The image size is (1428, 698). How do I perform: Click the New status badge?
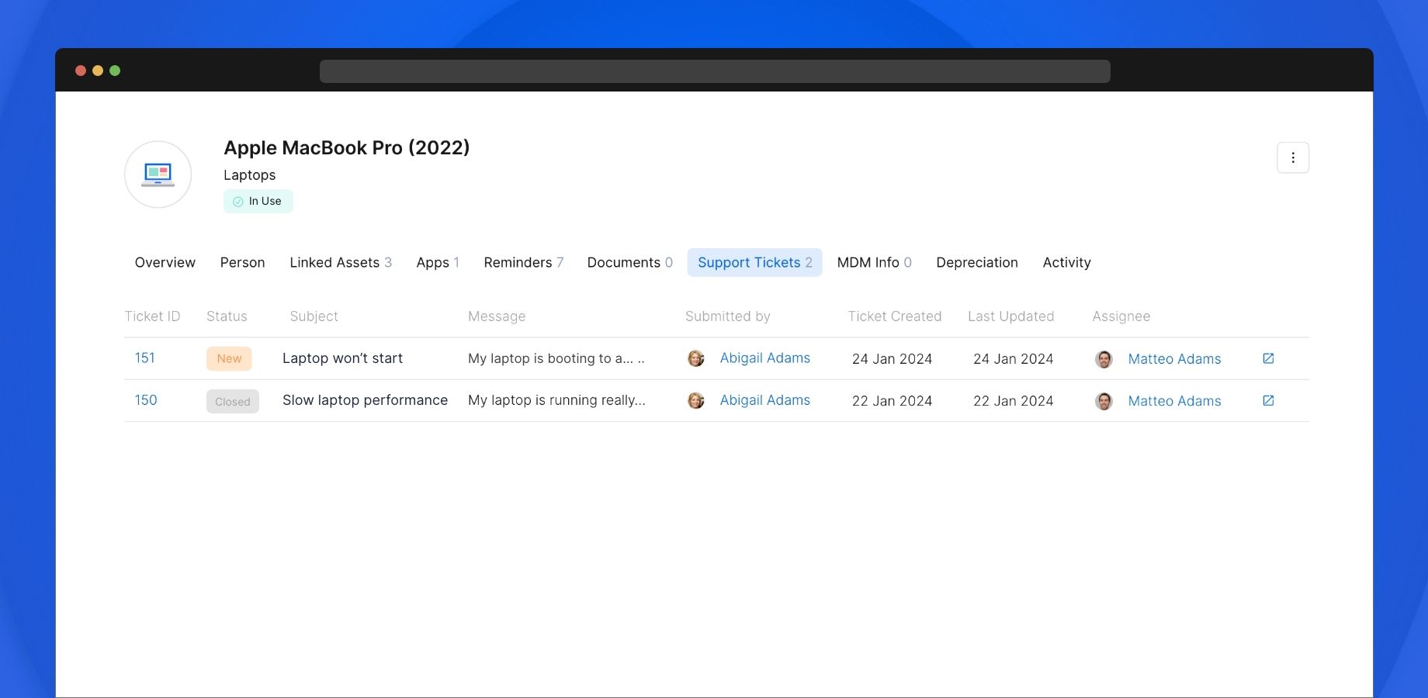click(229, 358)
